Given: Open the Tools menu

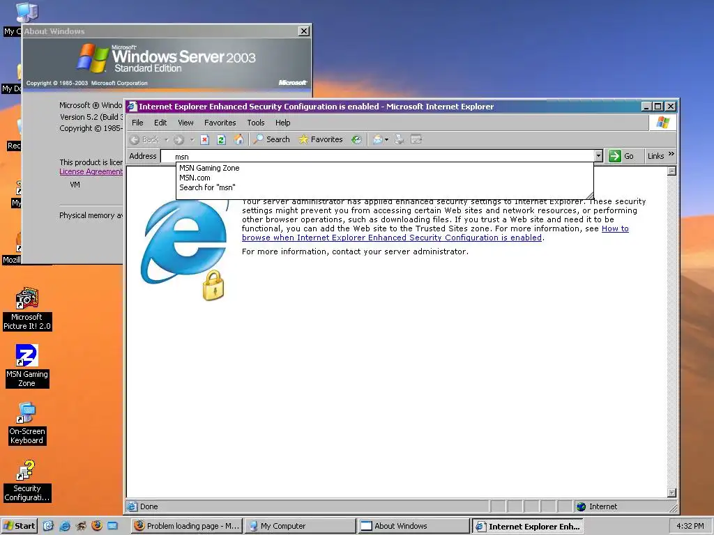Looking at the screenshot, I should coord(255,123).
